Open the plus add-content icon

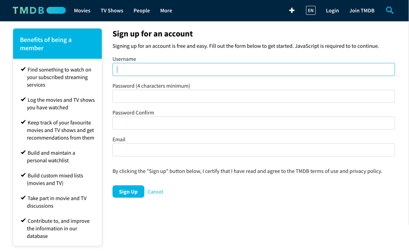tap(292, 11)
